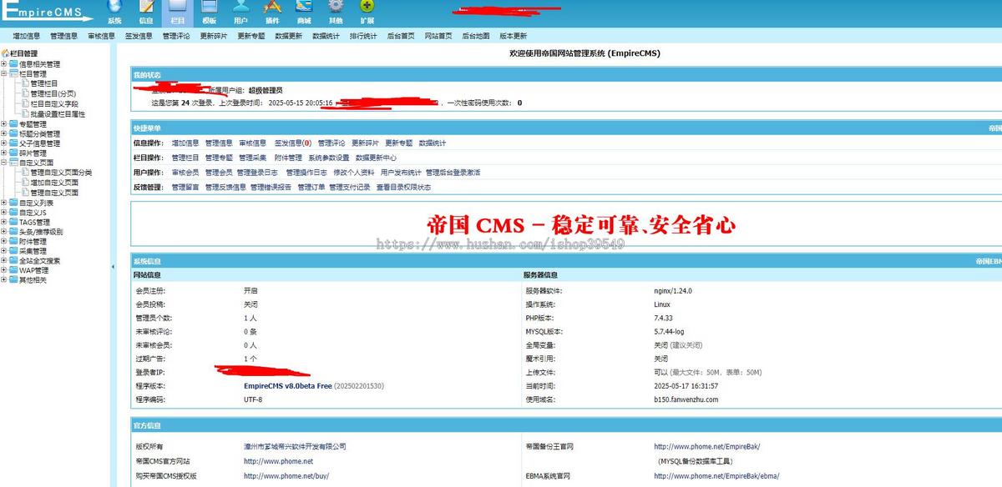The width and height of the screenshot is (1002, 487).
Task: Select 管理自定义页面分类 in the tree
Action: (61, 173)
